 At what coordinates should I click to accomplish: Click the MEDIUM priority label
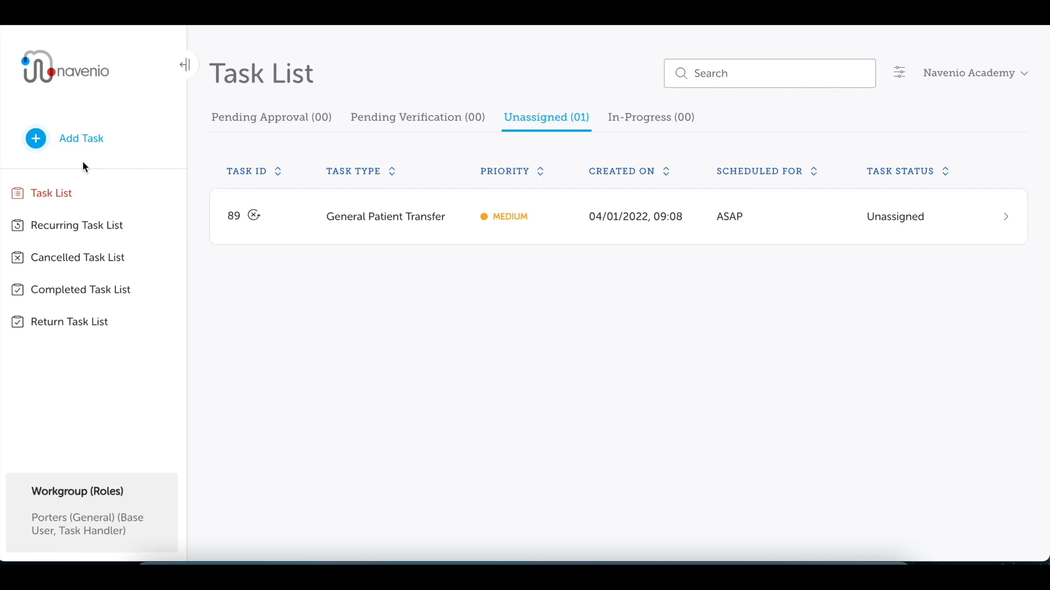point(510,217)
